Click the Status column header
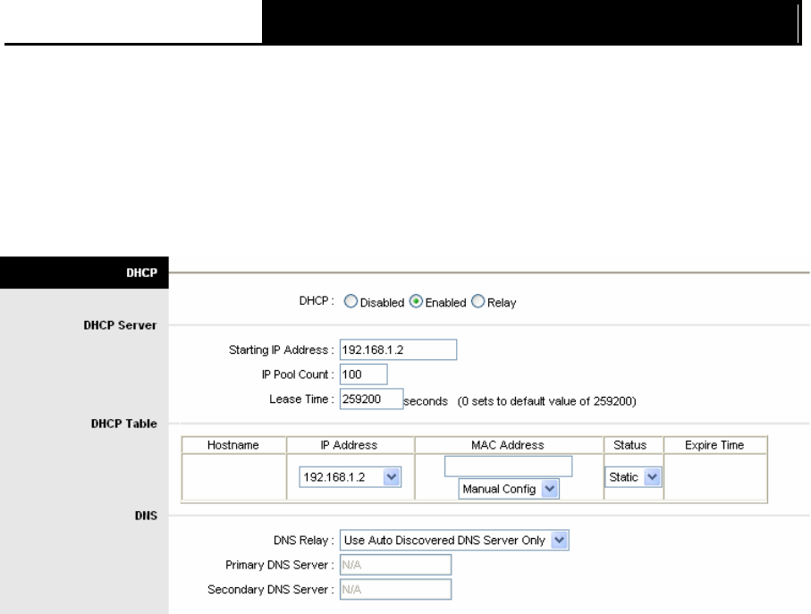This screenshot has height=614, width=811. tap(630, 445)
